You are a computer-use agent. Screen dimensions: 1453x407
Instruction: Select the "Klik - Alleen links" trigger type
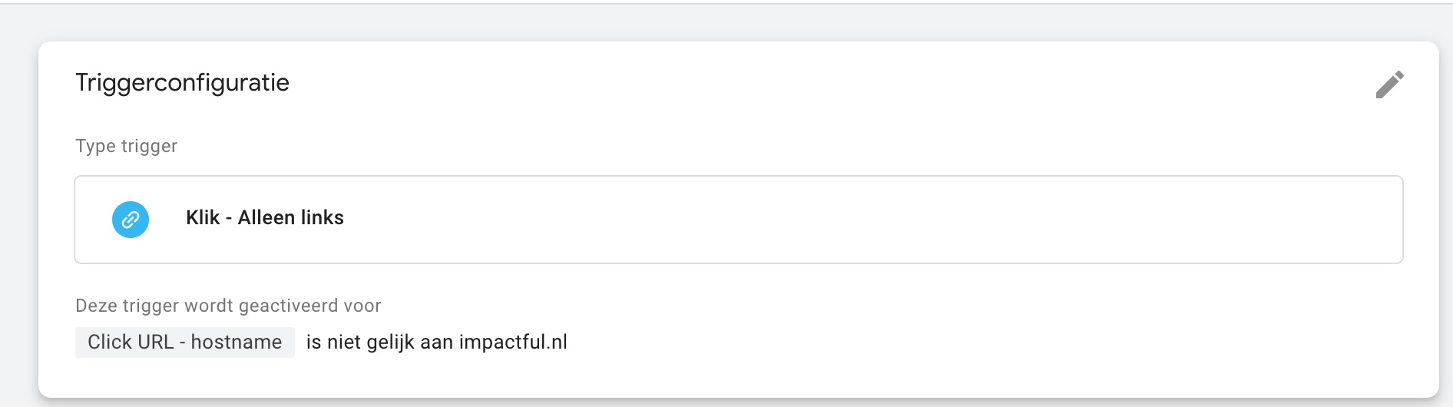coord(738,220)
